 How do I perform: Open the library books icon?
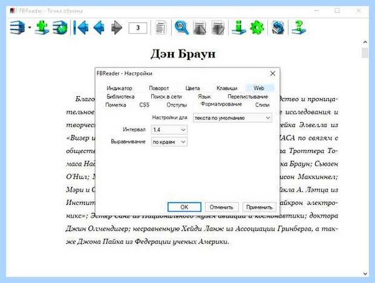17,27
